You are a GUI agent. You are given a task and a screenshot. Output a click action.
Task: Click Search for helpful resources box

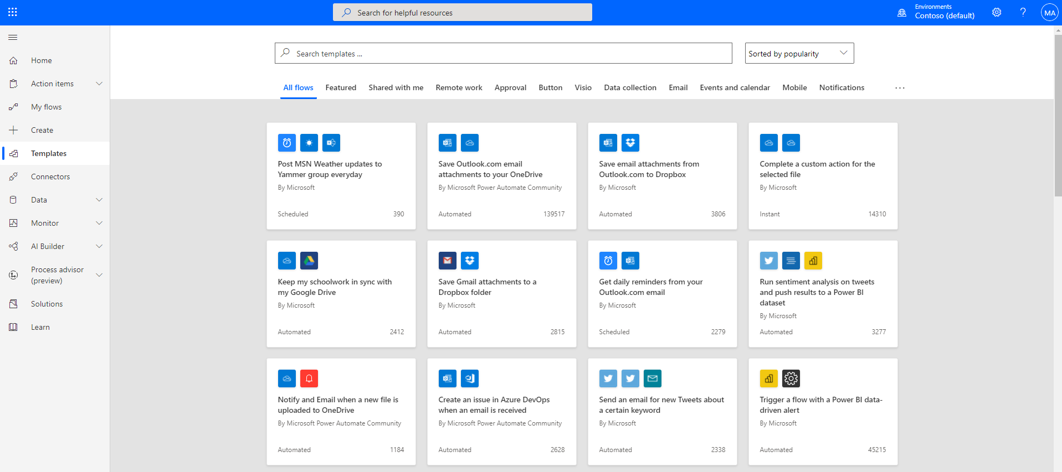462,12
